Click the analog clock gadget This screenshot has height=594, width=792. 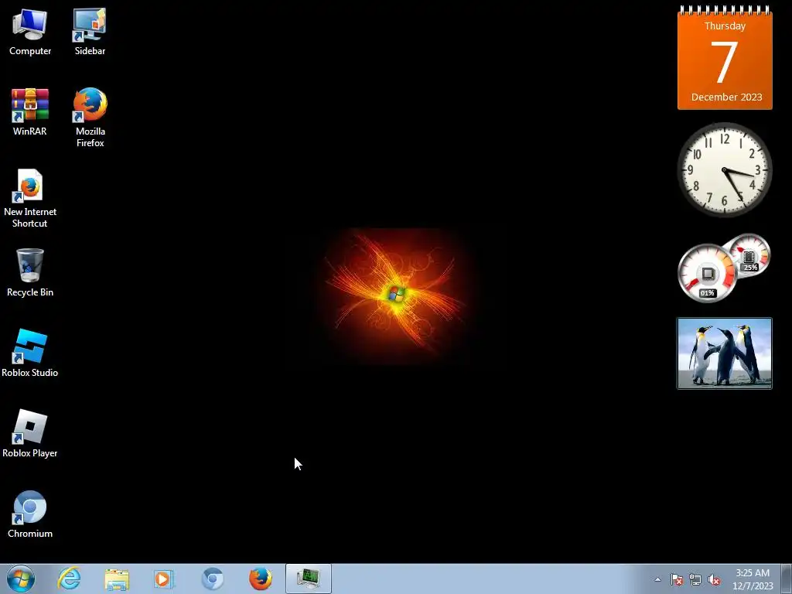725,169
